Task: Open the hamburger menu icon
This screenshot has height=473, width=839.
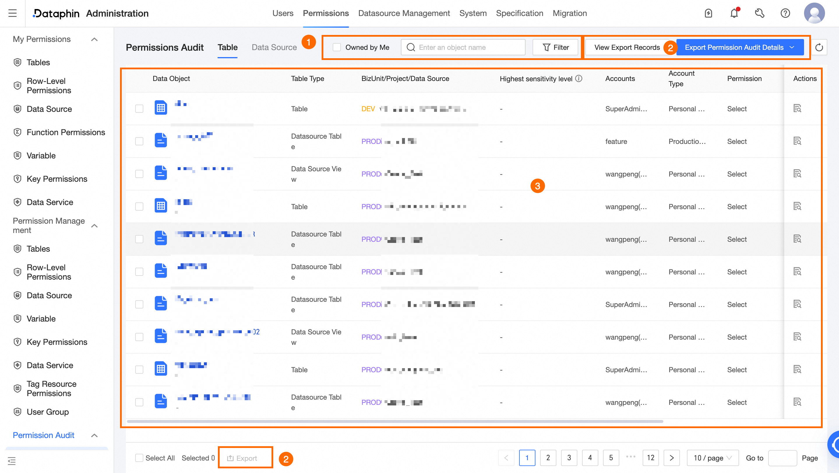Action: coord(12,13)
